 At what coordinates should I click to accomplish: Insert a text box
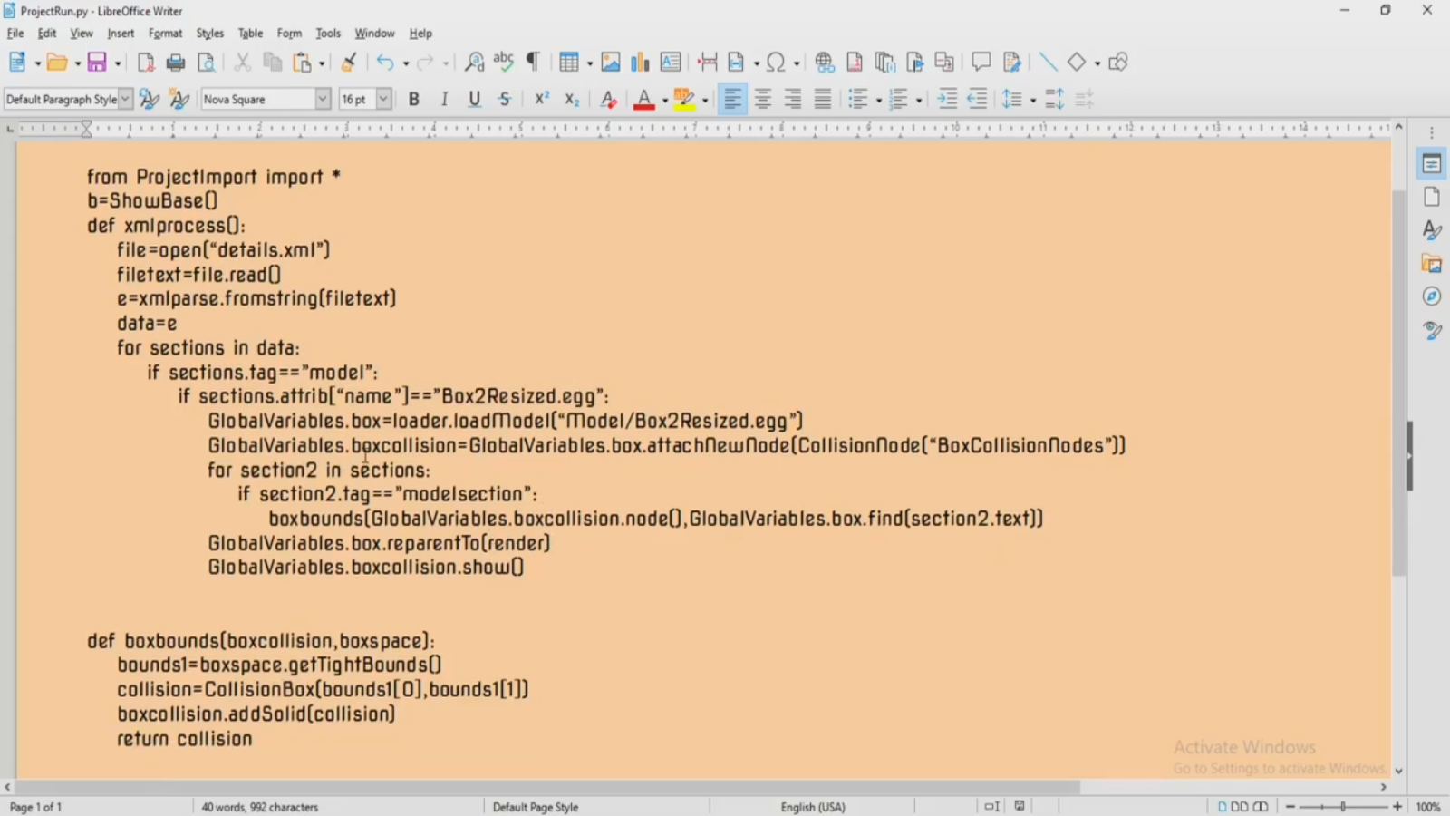pos(671,62)
